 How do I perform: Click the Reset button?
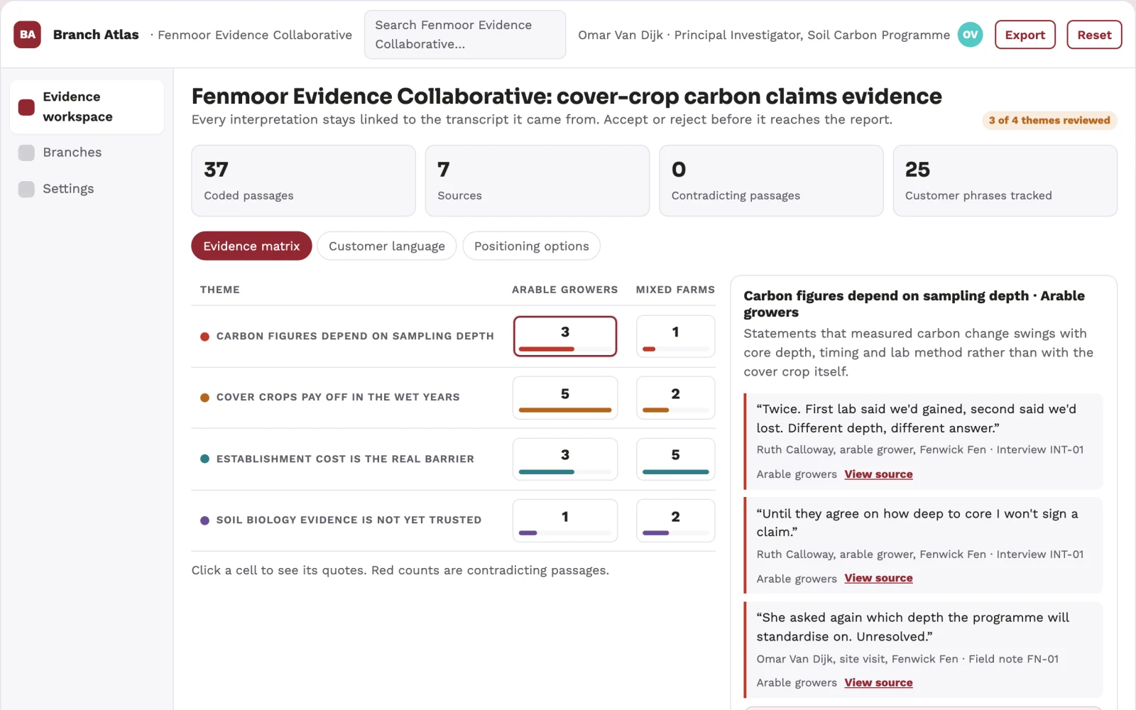1094,35
